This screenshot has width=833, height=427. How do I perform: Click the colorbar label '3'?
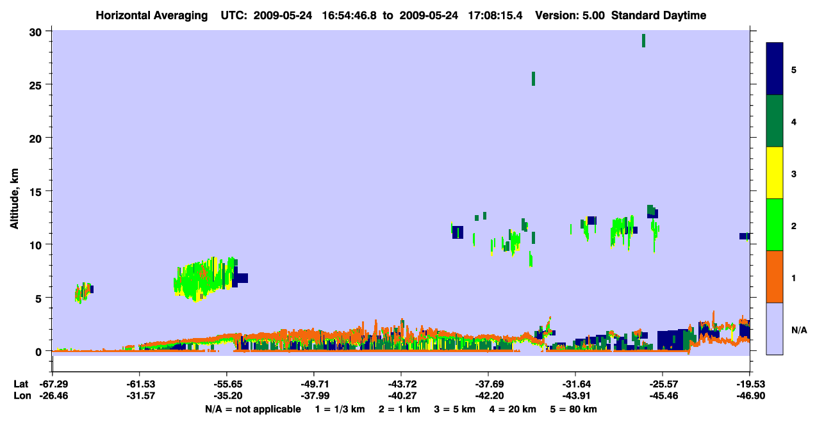794,173
